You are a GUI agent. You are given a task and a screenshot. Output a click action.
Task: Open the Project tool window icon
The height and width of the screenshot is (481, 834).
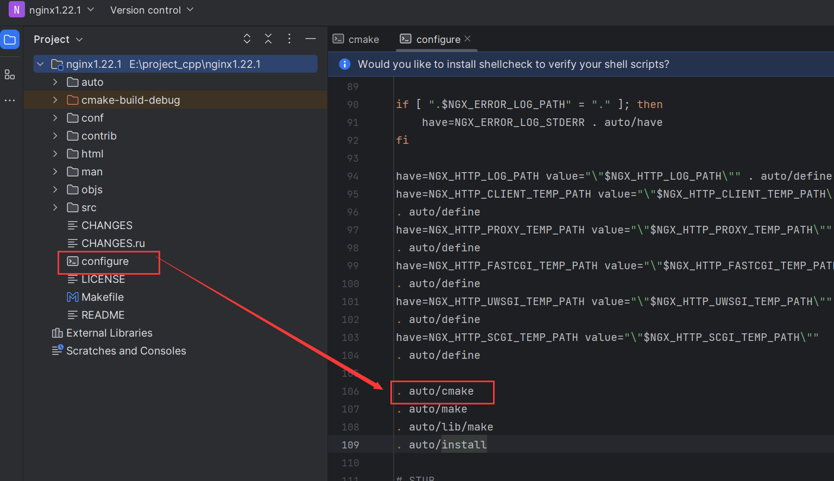[x=10, y=40]
